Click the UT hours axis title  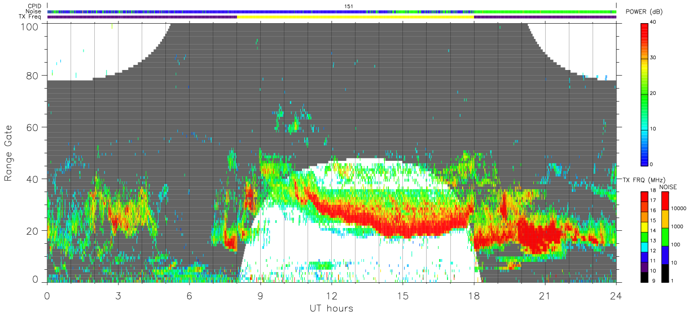coord(331,309)
